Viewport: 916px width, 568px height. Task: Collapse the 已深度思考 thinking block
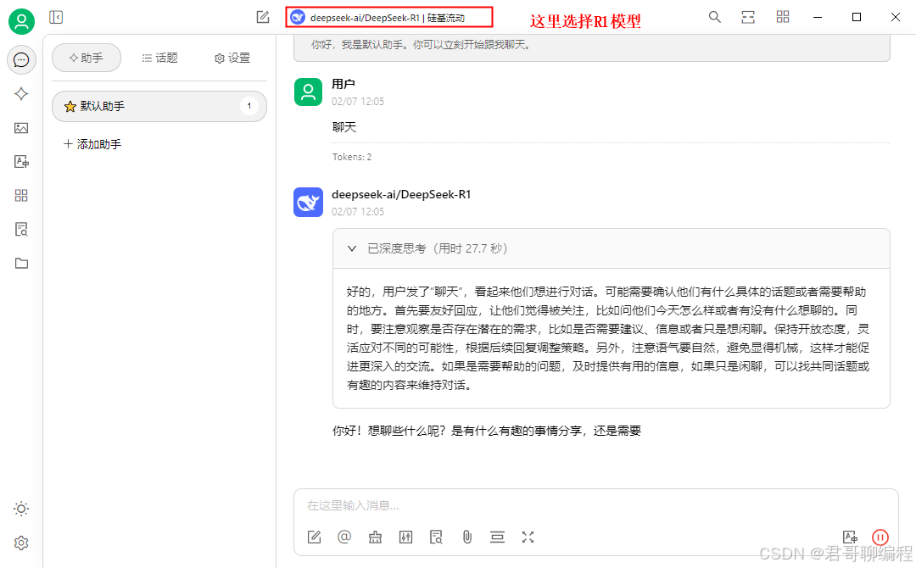point(352,248)
